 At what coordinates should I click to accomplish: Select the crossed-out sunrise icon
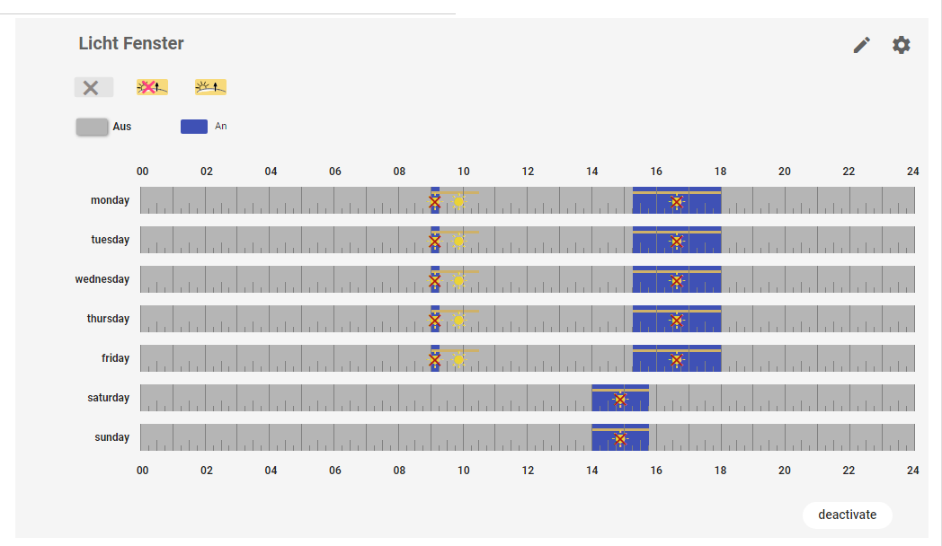click(152, 87)
